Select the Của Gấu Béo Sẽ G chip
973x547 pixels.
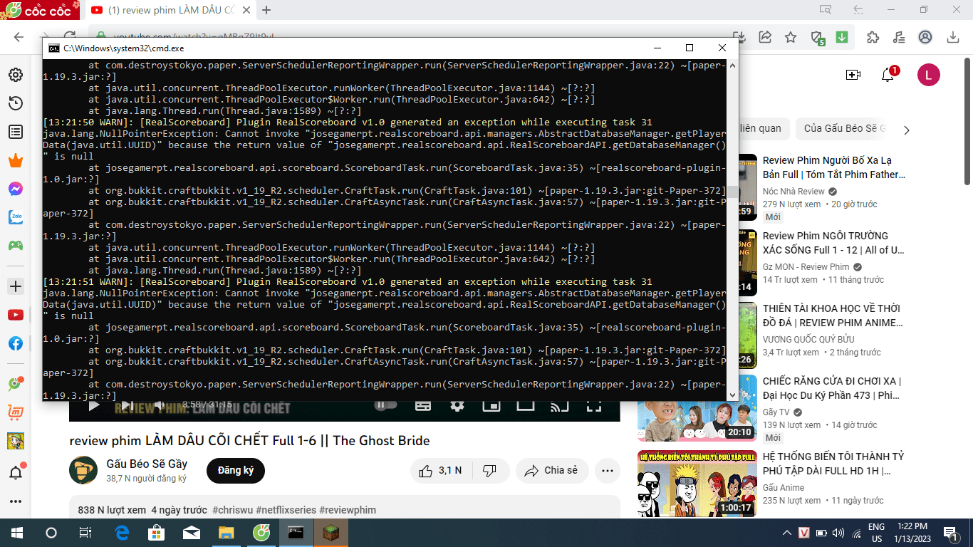click(x=843, y=128)
